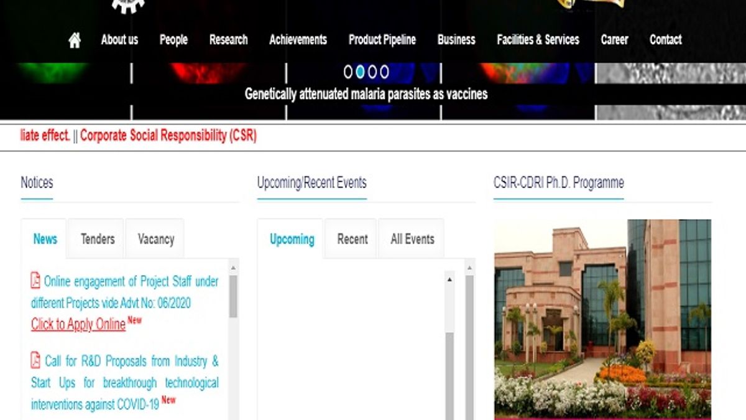The height and width of the screenshot is (420, 746).
Task: Click the events inner scrollbar up arrow
Action: [x=449, y=280]
